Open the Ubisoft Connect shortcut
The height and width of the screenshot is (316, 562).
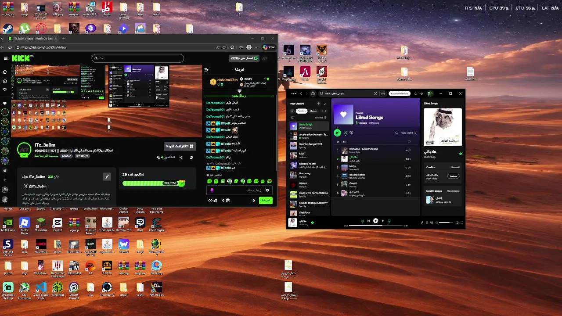(x=74, y=291)
